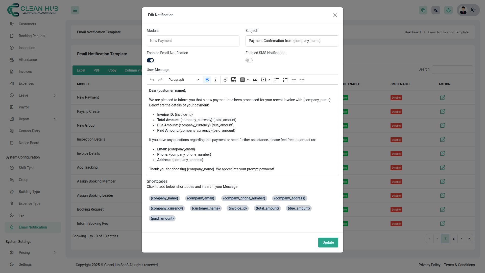Open the Privacy Policy link

click(x=429, y=265)
